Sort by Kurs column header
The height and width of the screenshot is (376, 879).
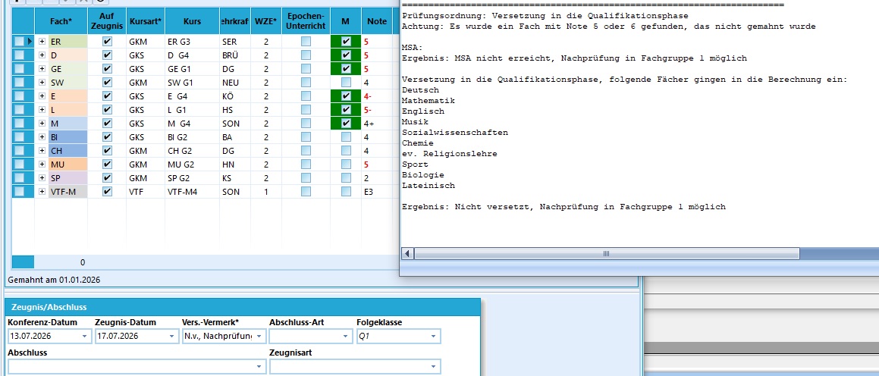(x=193, y=21)
